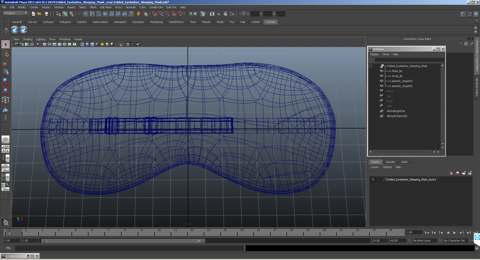The width and height of the screenshot is (480, 260).
Task: Enable smooth shade all in viewport
Action: coord(87,44)
